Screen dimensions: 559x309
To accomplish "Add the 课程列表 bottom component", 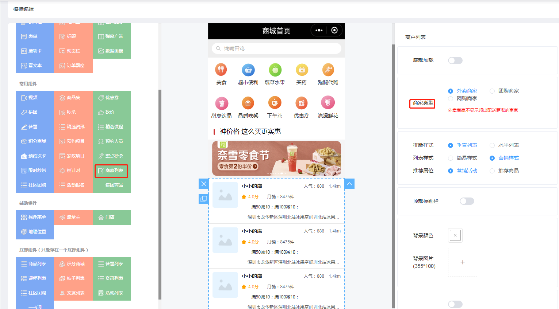I will pos(35,278).
